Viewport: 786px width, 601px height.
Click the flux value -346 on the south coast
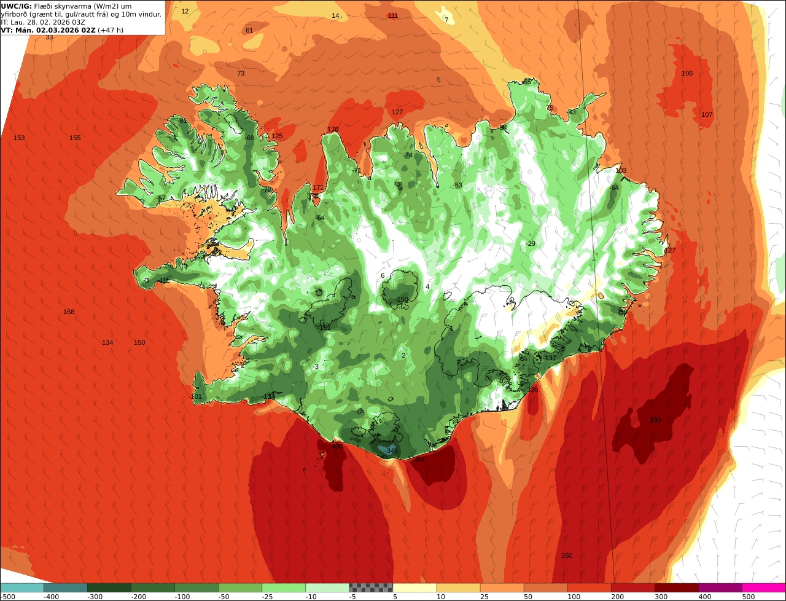[391, 450]
